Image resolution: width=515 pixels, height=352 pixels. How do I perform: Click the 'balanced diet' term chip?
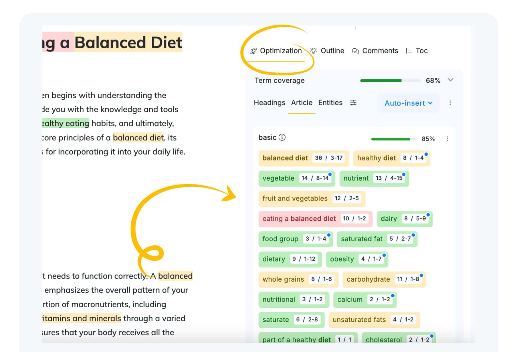pos(304,158)
